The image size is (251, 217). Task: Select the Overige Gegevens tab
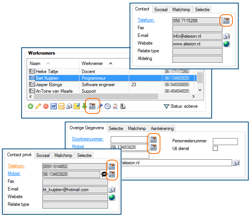tap(87, 128)
